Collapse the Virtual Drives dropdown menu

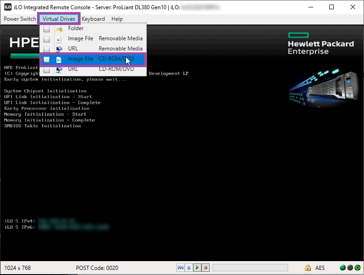click(59, 19)
